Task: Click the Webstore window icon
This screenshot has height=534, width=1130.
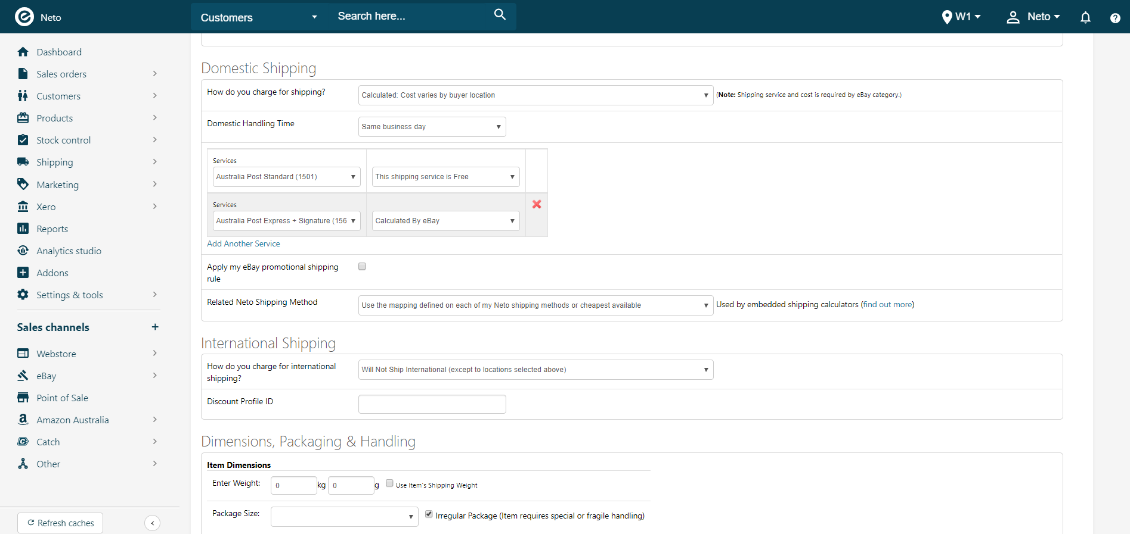Action: pos(23,354)
